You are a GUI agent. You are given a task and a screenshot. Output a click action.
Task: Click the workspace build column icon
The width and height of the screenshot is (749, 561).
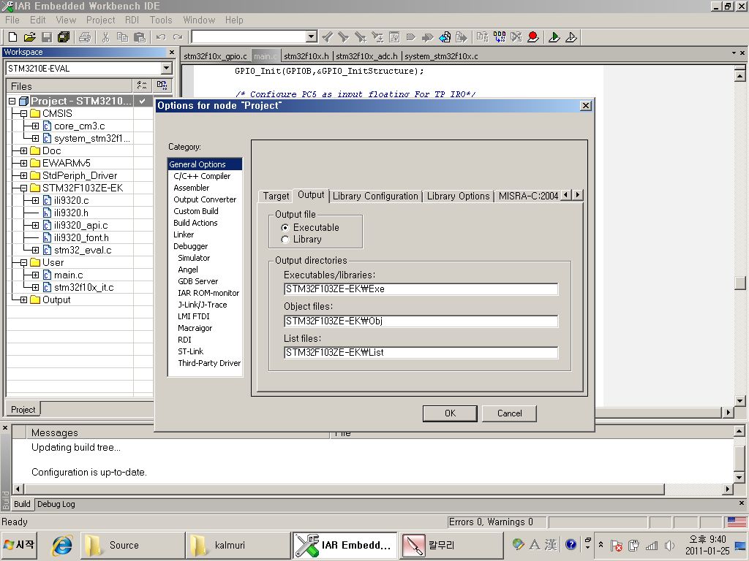pyautogui.click(x=162, y=85)
